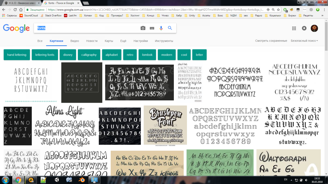Click the search by image camera icon
The width and height of the screenshot is (328, 184).
click(x=143, y=28)
